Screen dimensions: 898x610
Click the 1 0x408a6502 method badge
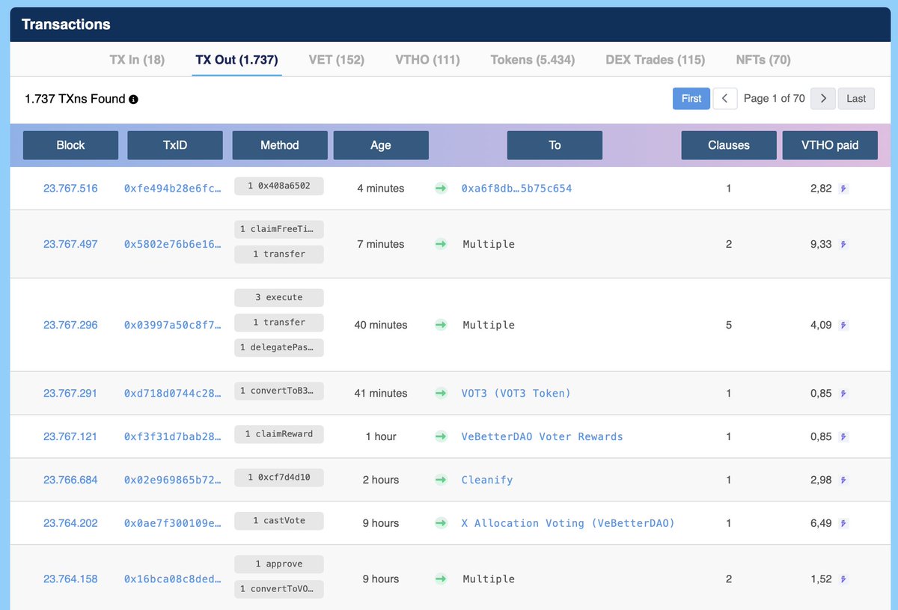[279, 185]
